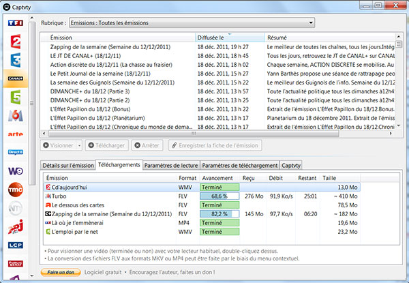Select L'emploi par le net download
Viewport: 409px width, 283px height.
202,232
